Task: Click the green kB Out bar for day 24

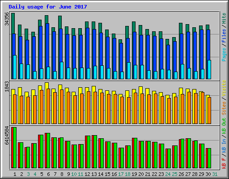Action: click(169, 158)
